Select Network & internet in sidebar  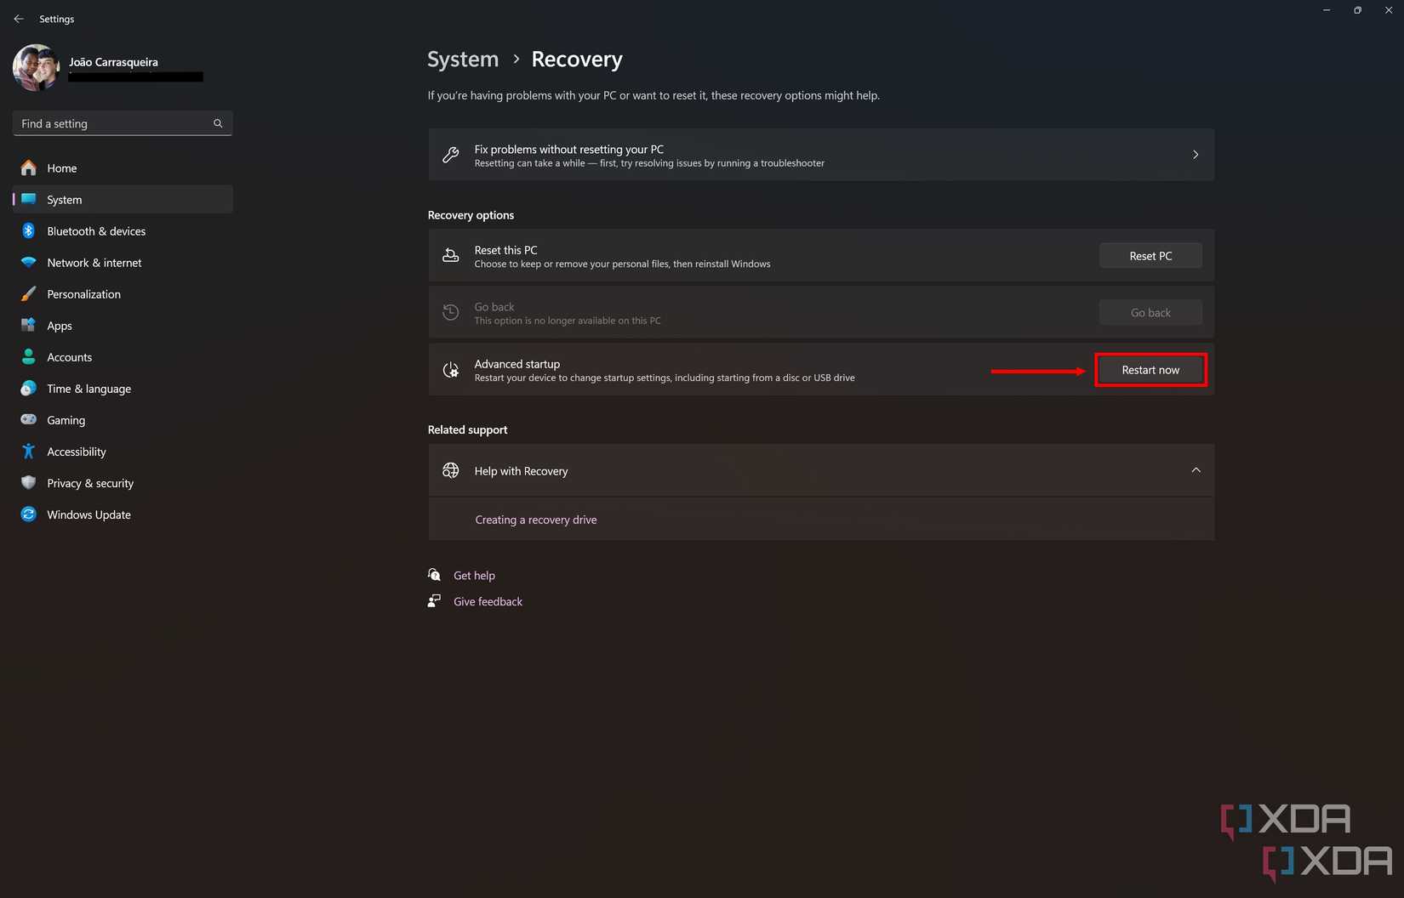94,263
